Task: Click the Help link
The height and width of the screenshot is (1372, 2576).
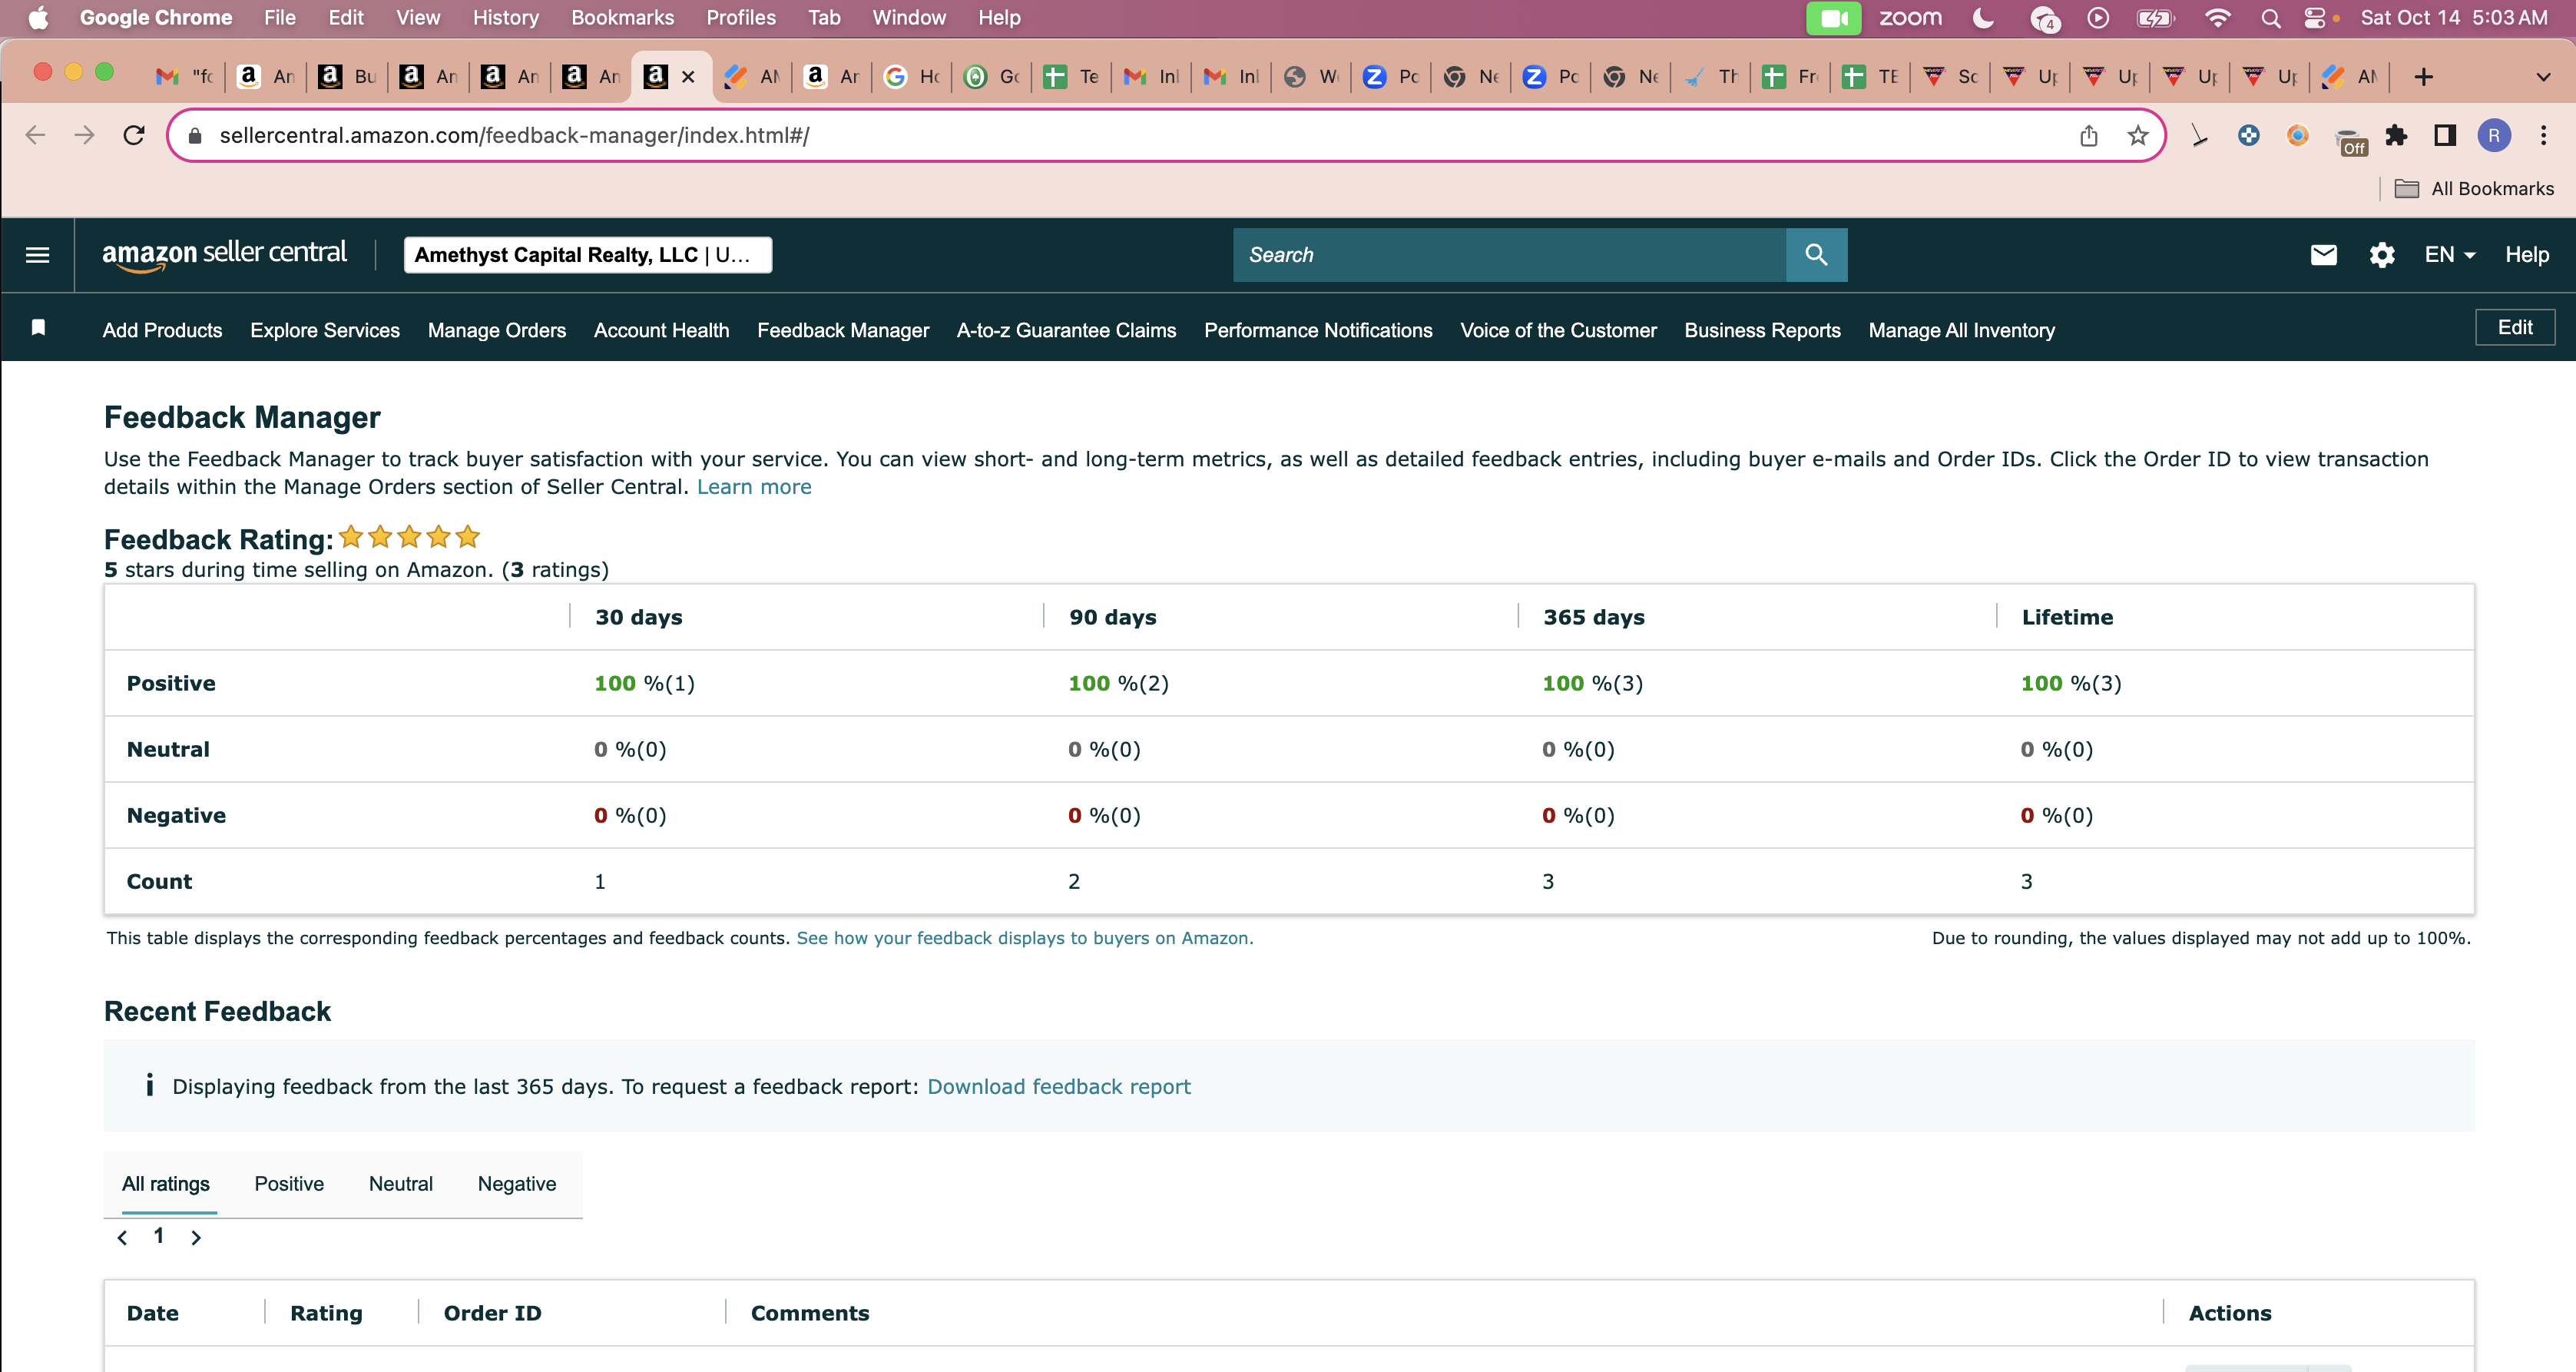Action: [x=2527, y=255]
